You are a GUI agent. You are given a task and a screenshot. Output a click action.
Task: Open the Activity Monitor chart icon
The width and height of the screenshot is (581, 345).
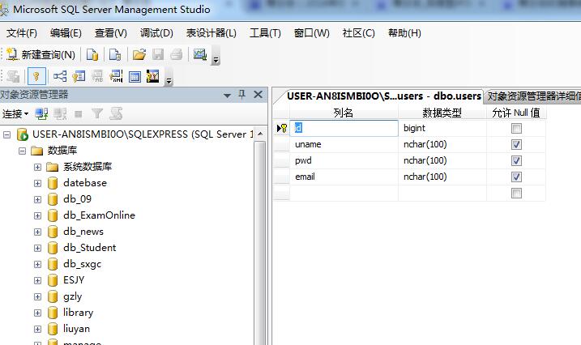click(x=200, y=55)
